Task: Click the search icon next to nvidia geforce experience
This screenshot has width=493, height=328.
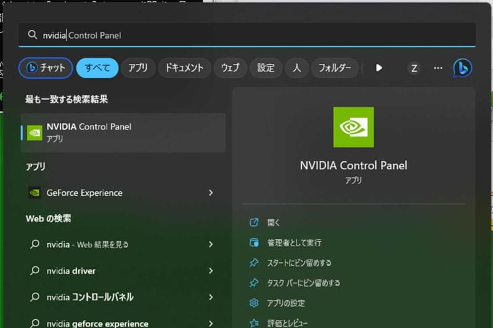Action: [35, 323]
